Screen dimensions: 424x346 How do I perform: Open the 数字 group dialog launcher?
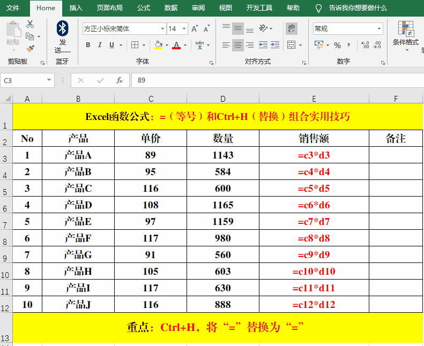pyautogui.click(x=383, y=63)
